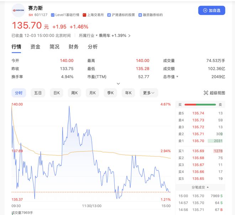235x215 pixels.
Task: Switch to the 财务 tab
Action: coord(73,47)
